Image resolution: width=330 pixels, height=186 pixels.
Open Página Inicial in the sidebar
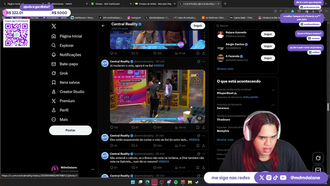(67, 36)
